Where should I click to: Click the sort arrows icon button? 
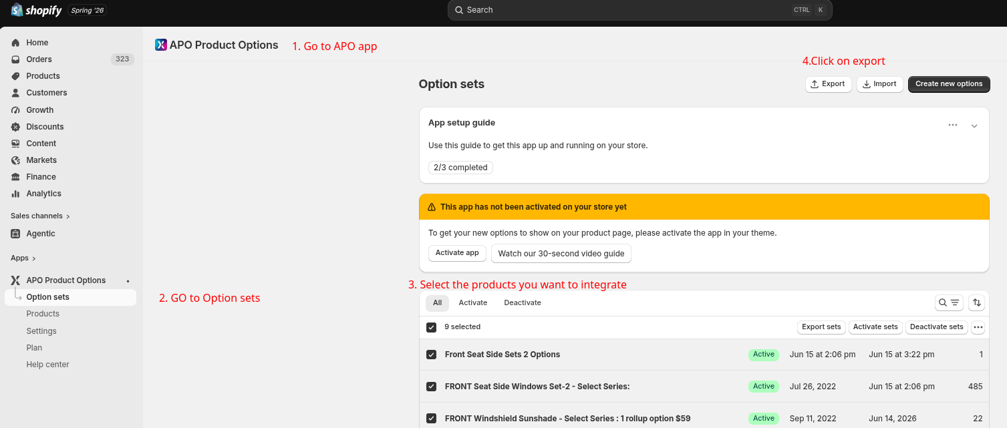[x=977, y=302]
